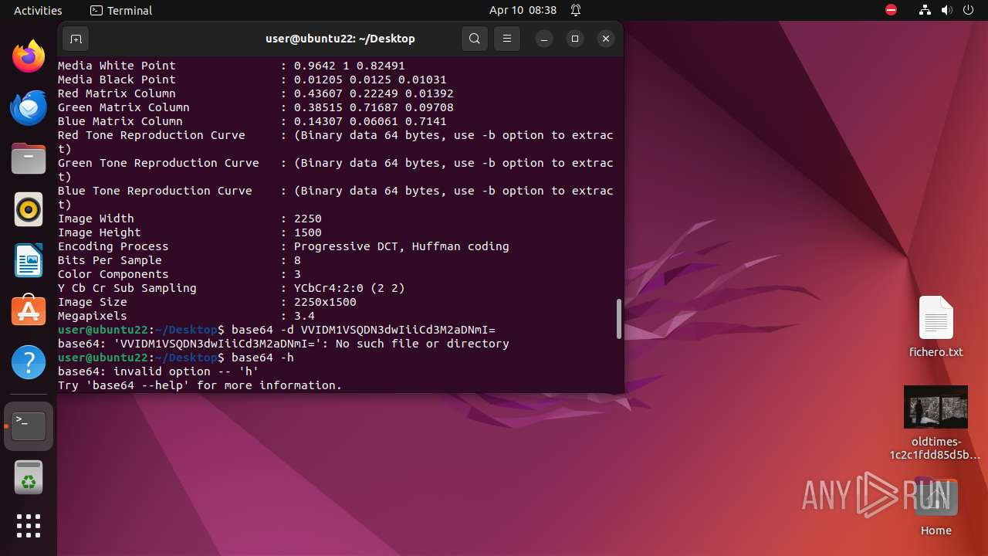The height and width of the screenshot is (556, 988).
Task: Click the red do-not-disturb tray icon
Action: pos(891,10)
